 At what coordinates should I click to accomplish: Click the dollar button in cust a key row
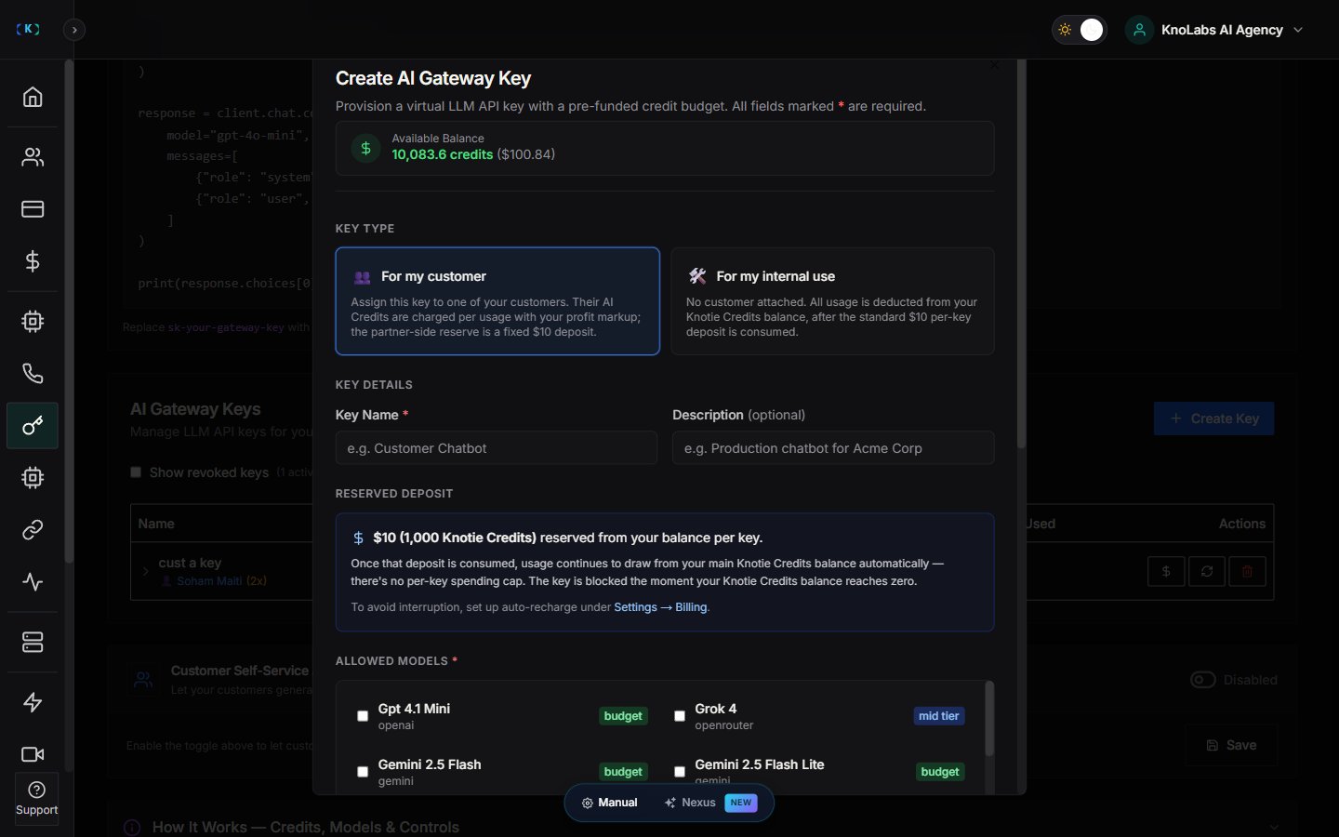coord(1166,571)
